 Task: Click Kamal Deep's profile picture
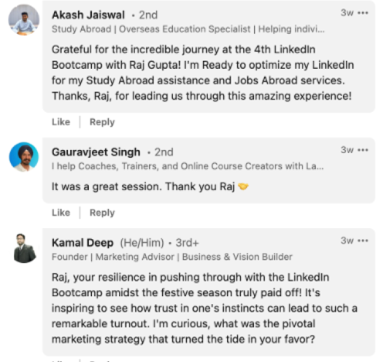coord(25,248)
